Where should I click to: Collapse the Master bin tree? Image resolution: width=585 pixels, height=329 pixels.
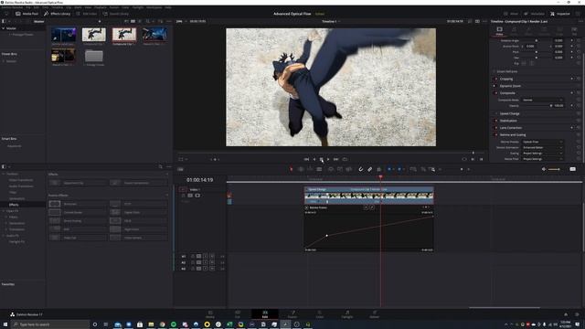[x=4, y=28]
